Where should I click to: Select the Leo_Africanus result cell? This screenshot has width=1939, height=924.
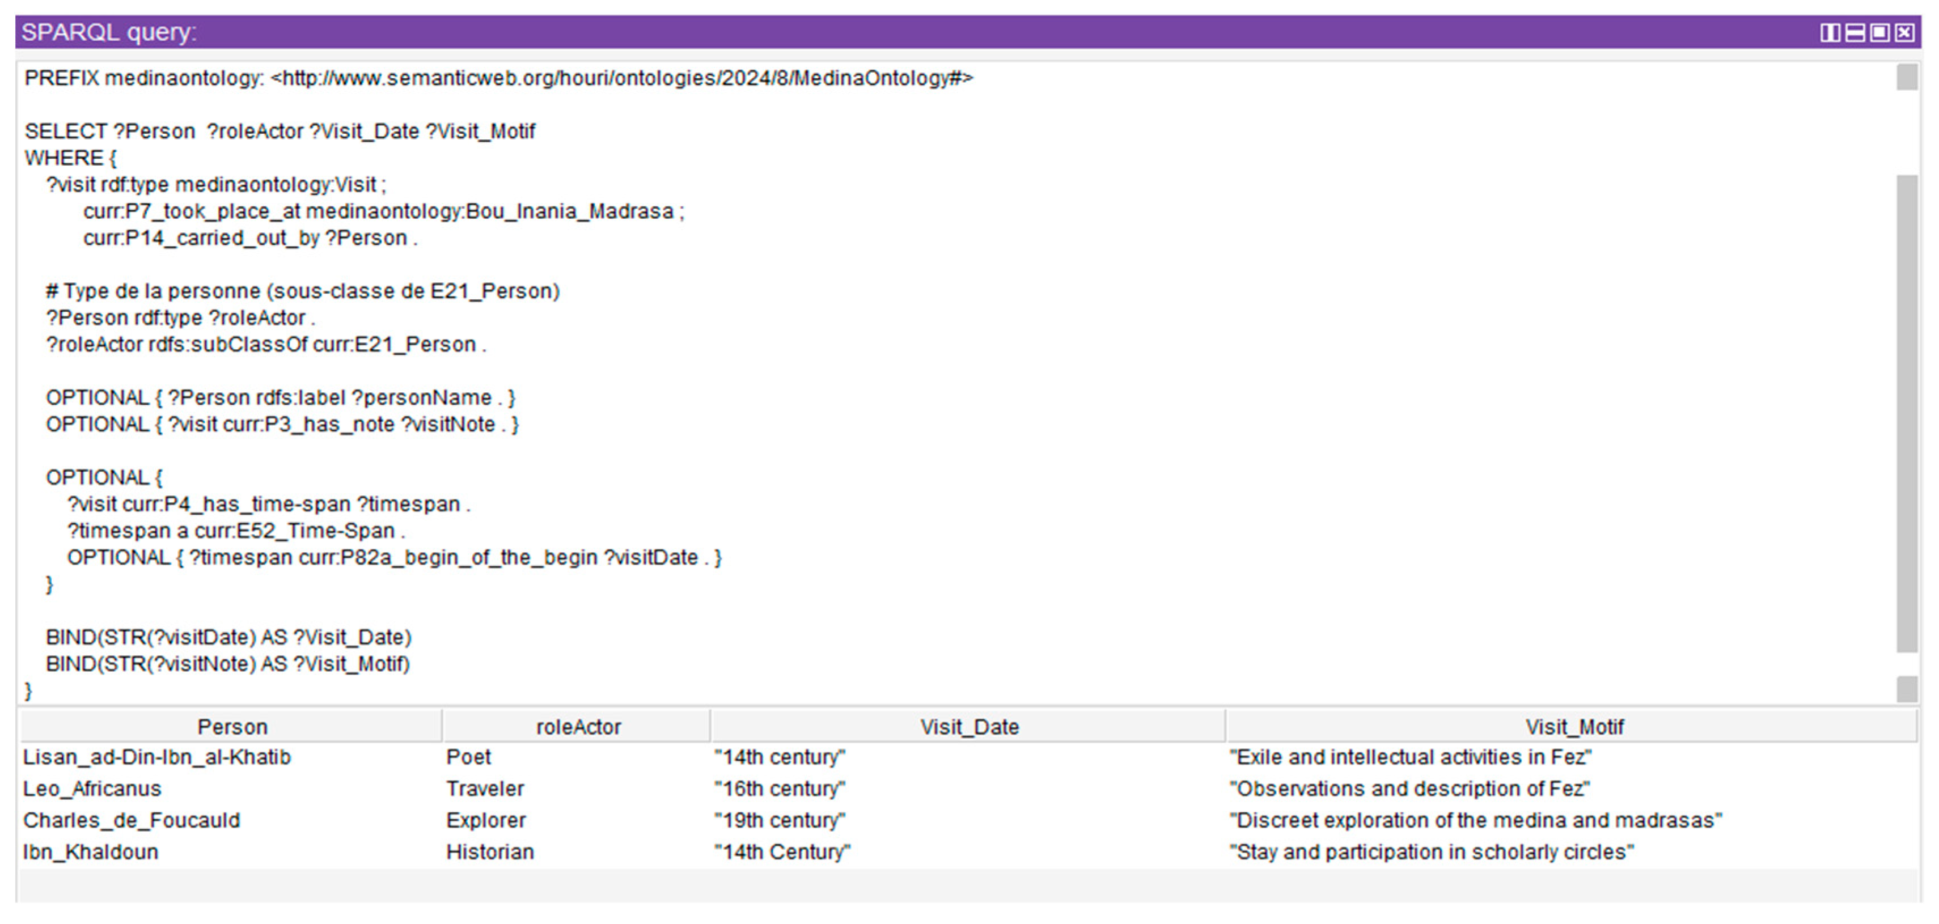pos(92,789)
